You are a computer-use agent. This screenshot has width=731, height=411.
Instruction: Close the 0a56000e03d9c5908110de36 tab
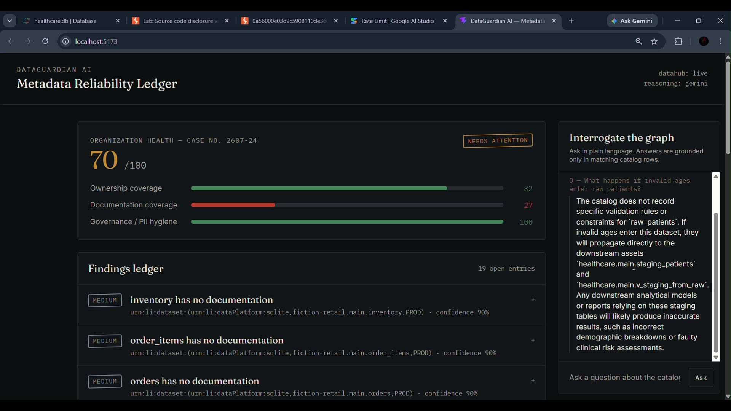click(x=336, y=21)
